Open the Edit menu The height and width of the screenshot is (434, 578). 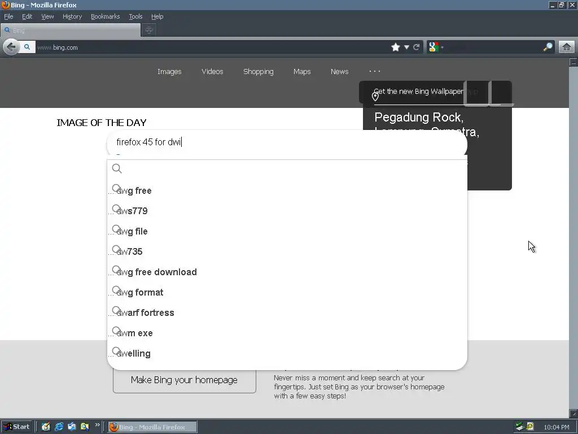27,16
